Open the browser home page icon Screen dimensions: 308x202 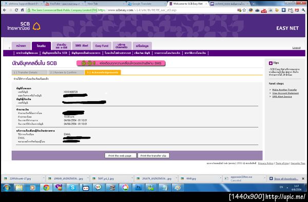coord(23,10)
